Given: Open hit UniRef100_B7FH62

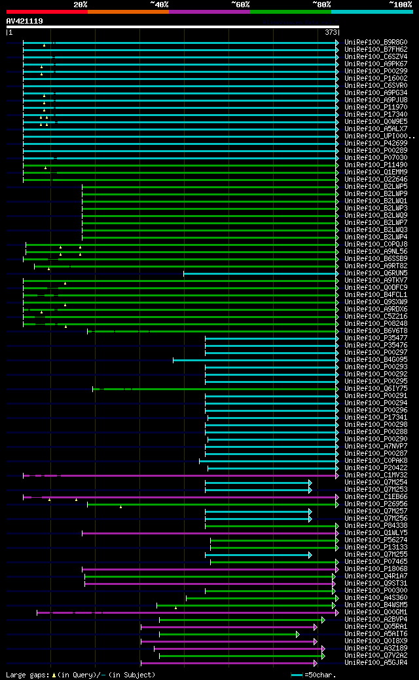Looking at the screenshot, I should coord(376,50).
